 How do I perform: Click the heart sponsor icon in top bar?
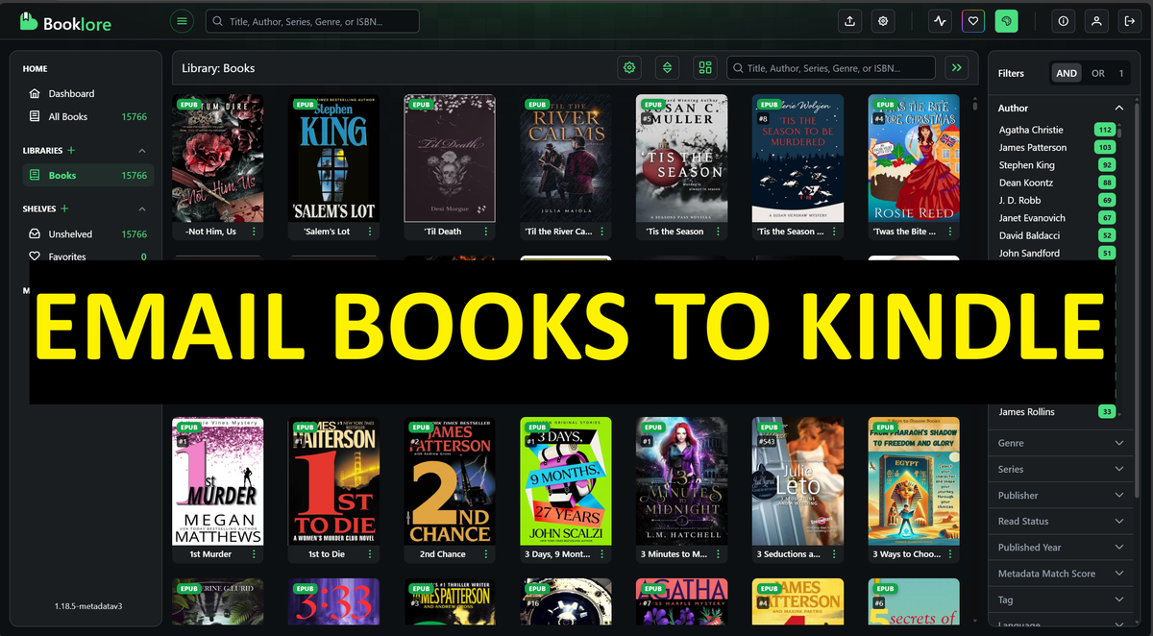tap(972, 20)
